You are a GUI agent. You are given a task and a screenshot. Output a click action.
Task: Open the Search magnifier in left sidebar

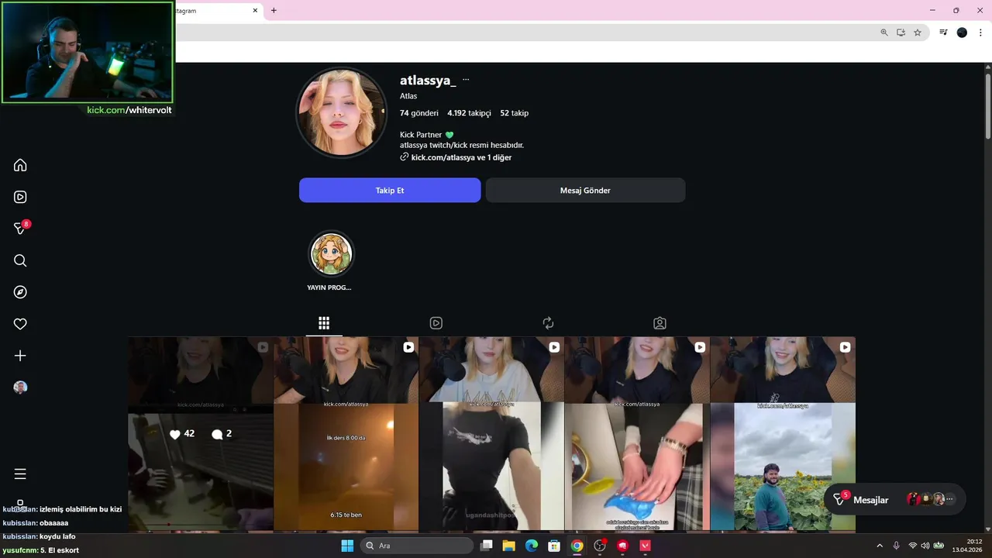point(20,260)
